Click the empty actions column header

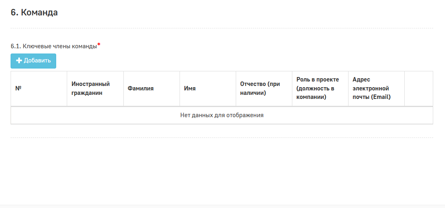419,89
